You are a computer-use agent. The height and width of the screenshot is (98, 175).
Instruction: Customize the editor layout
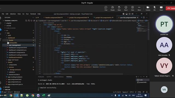tap(132, 14)
